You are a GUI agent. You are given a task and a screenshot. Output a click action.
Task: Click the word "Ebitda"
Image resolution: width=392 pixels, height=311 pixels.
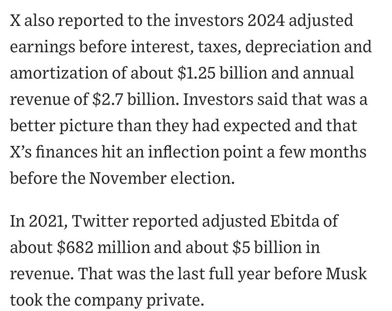tap(295, 221)
